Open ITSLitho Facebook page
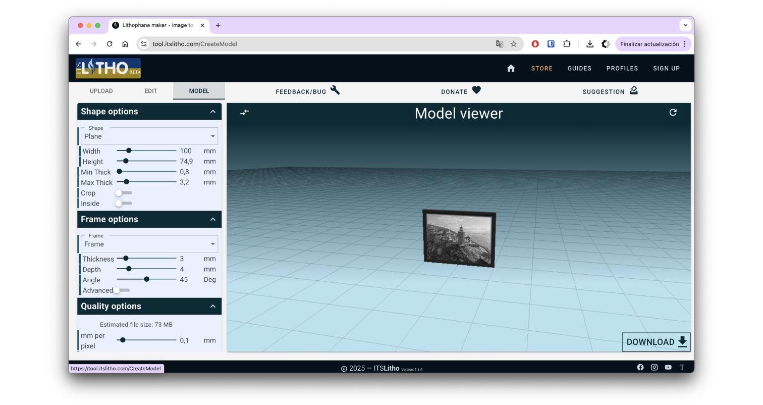Viewport: 763px width, 405px height. (x=640, y=367)
